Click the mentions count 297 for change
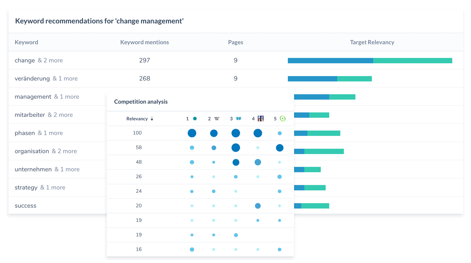This screenshot has width=471, height=263. (x=145, y=60)
